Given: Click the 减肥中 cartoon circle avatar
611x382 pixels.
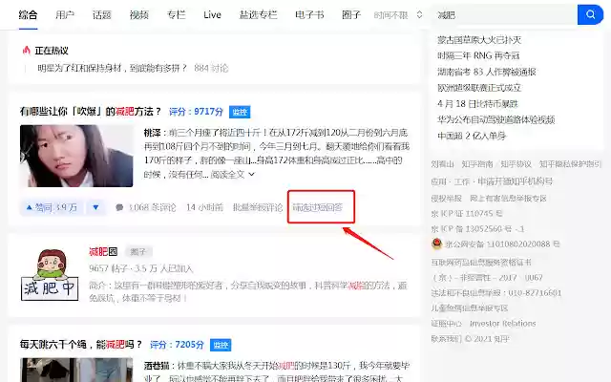Looking at the screenshot, I should pos(50,275).
